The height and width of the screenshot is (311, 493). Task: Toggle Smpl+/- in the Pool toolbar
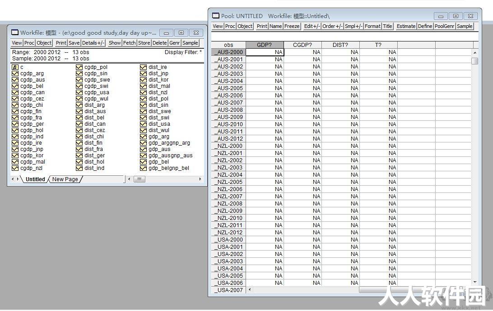tap(353, 26)
